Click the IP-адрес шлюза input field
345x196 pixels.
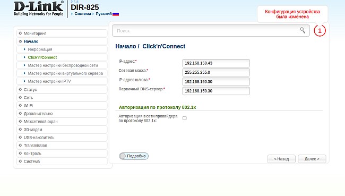tap(216, 82)
